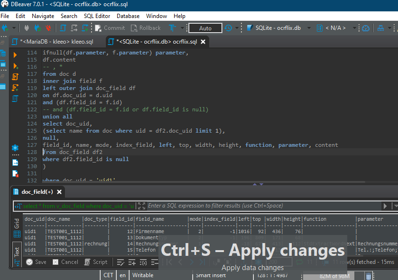Expand the transaction mode dropdown arrow

pyautogui.click(x=182, y=28)
